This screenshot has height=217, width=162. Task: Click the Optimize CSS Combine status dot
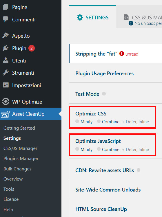pyautogui.click(x=99, y=121)
